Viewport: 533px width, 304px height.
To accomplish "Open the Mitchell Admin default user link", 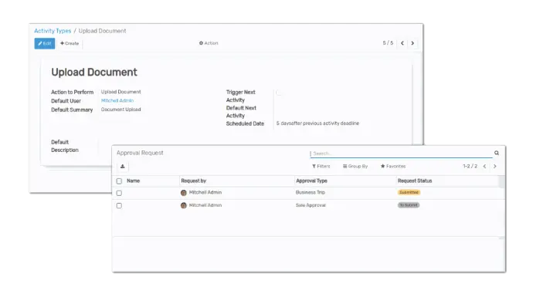I will (117, 100).
